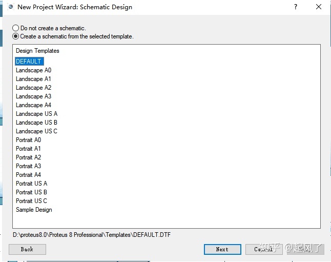331x262 pixels.
Task: Pick the Portrait A1 template
Action: (x=28, y=149)
